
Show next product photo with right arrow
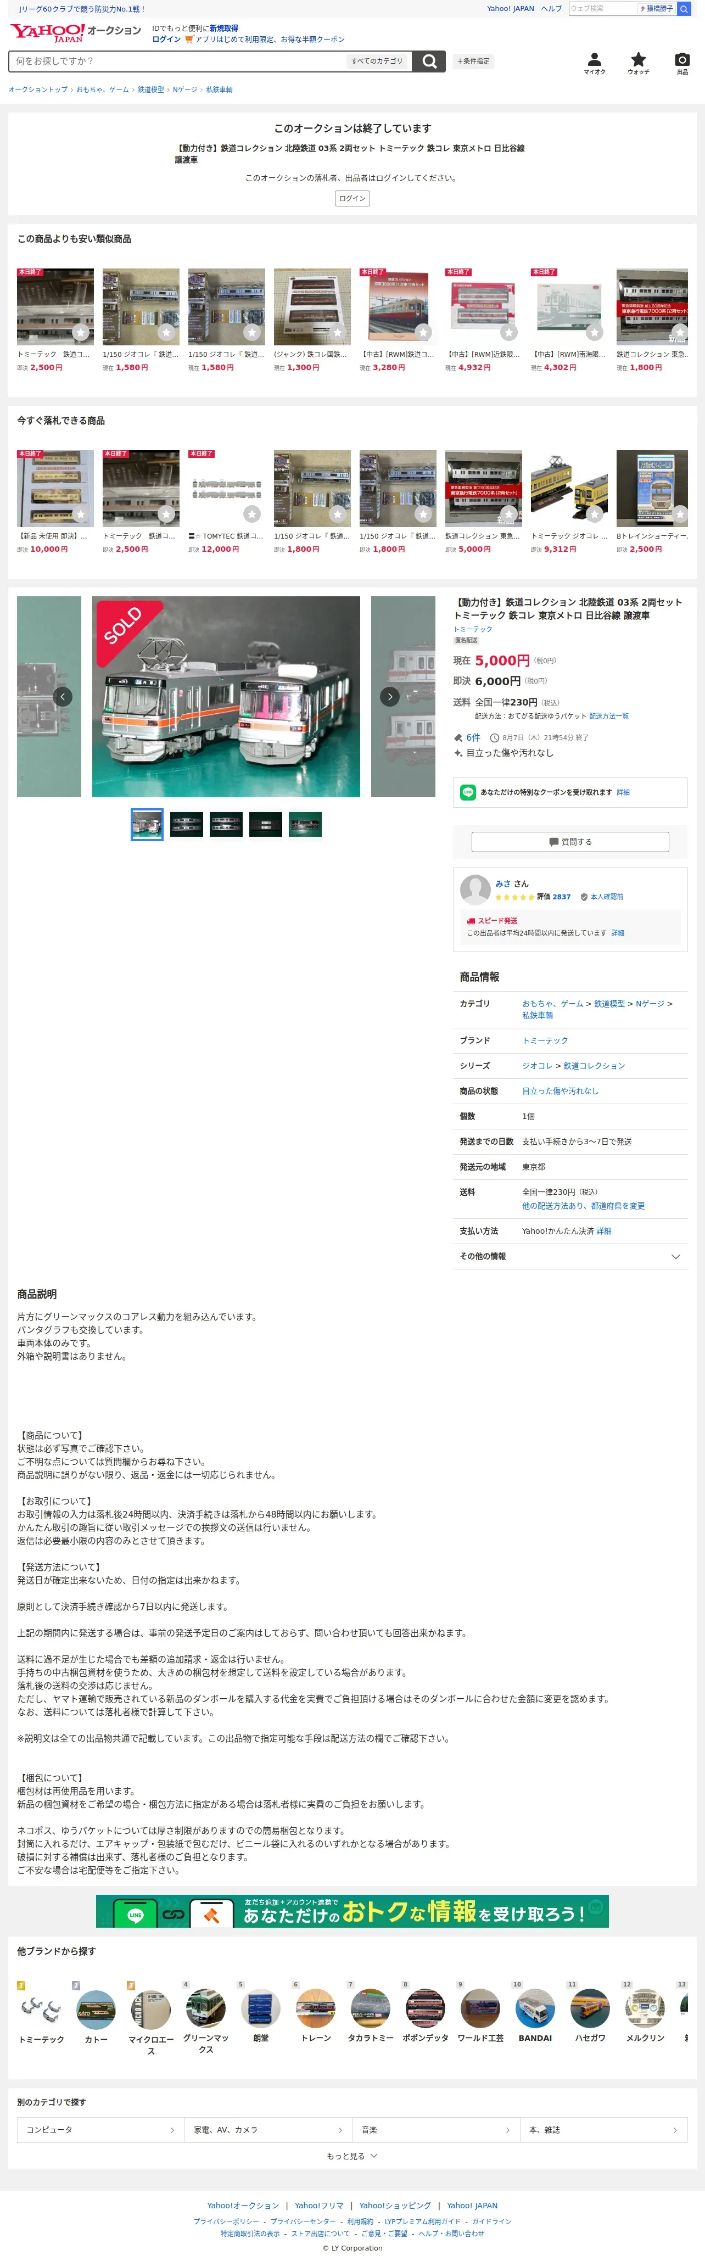[390, 697]
